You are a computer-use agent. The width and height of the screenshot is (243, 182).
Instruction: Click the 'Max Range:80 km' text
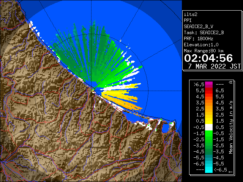click(204, 51)
